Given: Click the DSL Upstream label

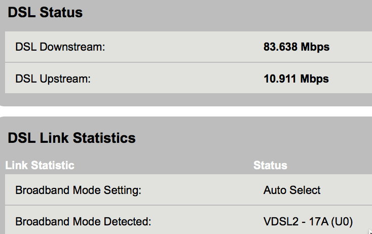Looking at the screenshot, I should [x=53, y=79].
